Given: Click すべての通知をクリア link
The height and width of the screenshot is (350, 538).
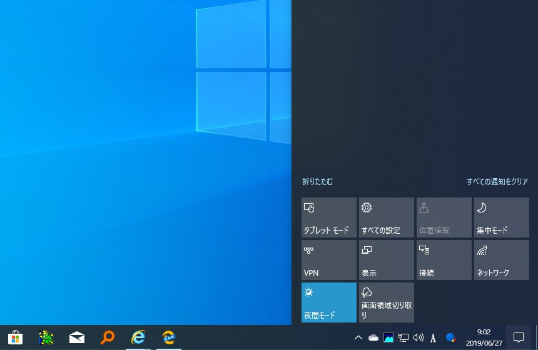Looking at the screenshot, I should (497, 182).
